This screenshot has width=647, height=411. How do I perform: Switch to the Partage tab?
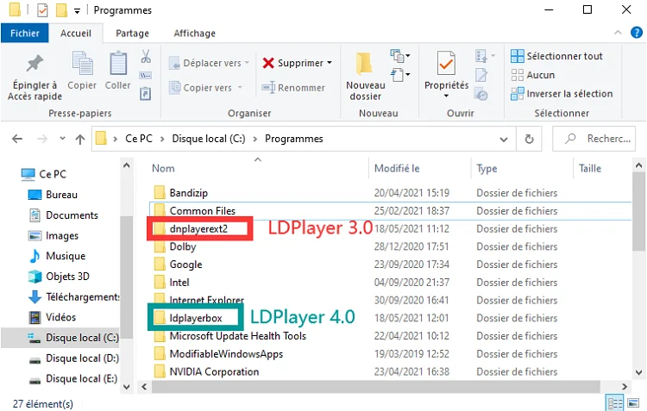[132, 33]
